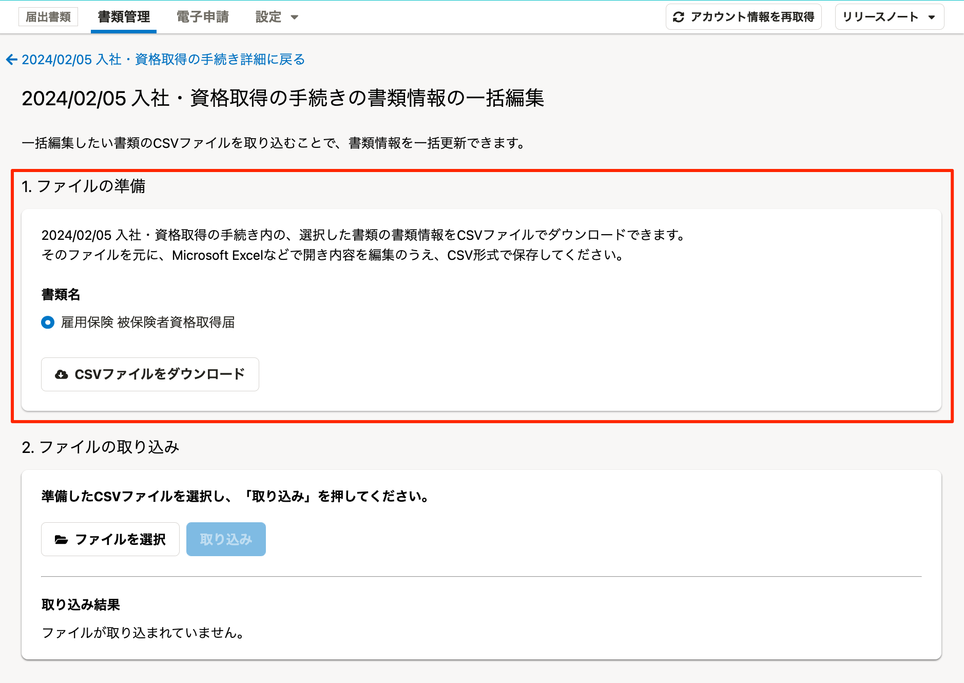Open file picker via ファイルを選択

click(110, 539)
